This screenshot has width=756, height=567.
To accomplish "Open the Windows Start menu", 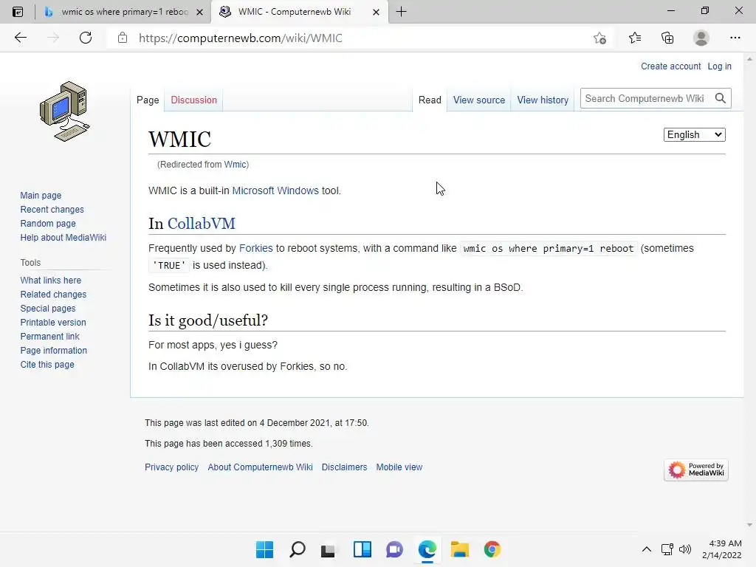I will pyautogui.click(x=264, y=549).
